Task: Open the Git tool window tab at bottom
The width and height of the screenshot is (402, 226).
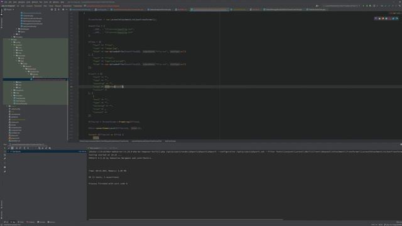Action: click(6, 222)
